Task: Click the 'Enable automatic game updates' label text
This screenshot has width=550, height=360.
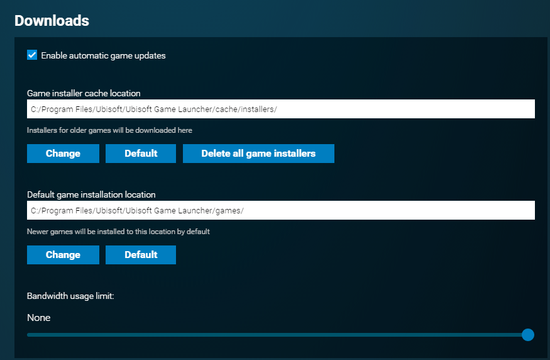Action: click(103, 55)
